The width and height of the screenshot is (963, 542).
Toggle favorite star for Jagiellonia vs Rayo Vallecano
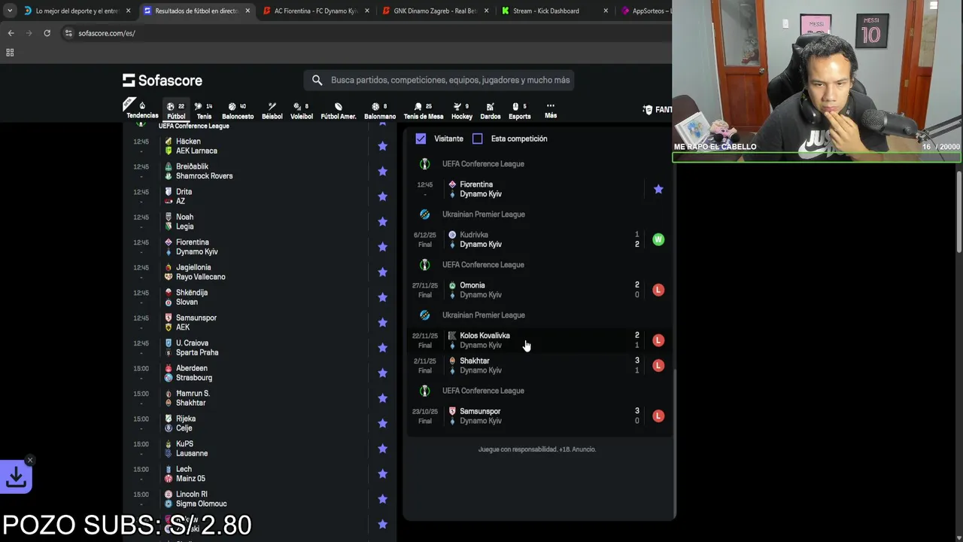click(x=382, y=272)
